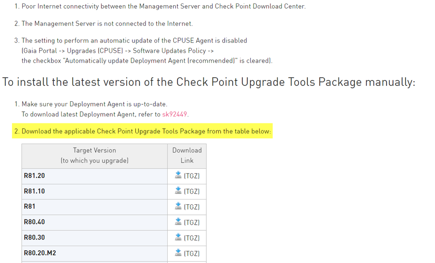Follow the (TGZ) link for R81.10
Screen dimensions: 435x263
click(192, 191)
